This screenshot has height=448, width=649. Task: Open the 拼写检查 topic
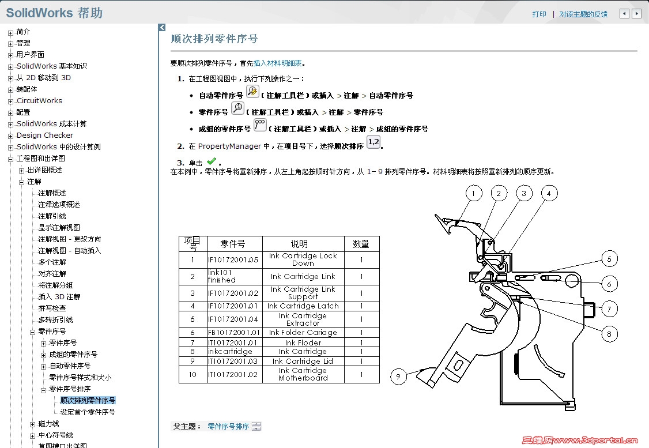pos(52,308)
